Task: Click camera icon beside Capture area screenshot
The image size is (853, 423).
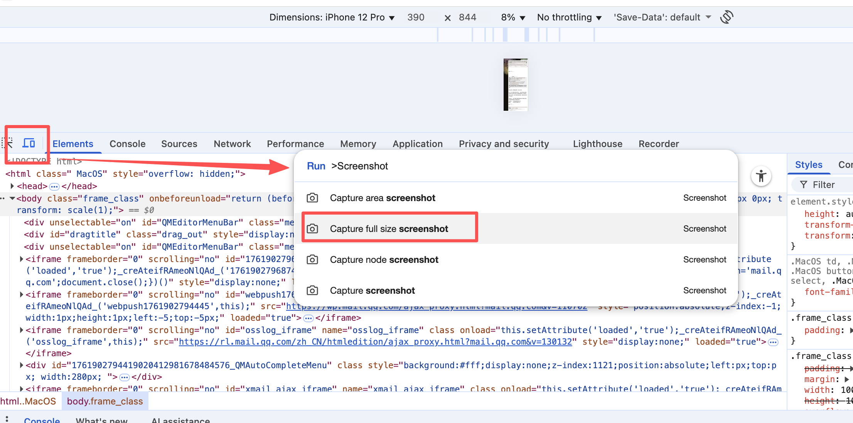Action: coord(312,198)
